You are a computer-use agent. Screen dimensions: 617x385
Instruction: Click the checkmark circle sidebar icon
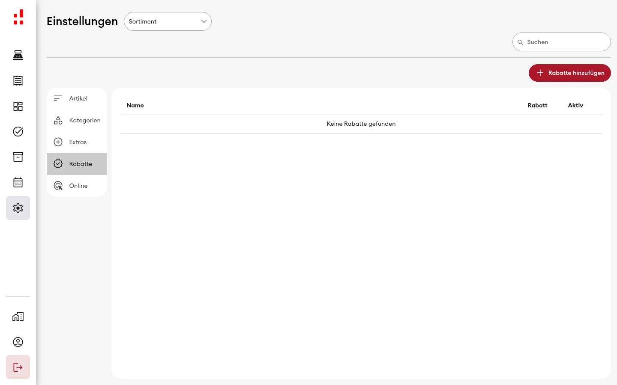[x=18, y=131]
